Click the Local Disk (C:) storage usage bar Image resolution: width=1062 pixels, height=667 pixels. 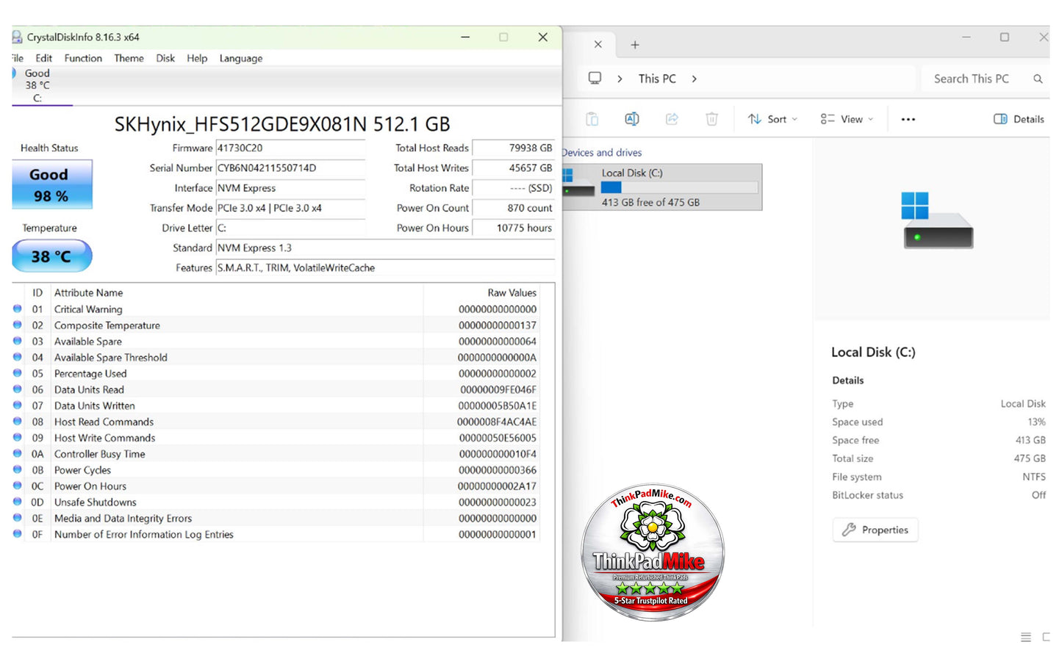coord(679,187)
